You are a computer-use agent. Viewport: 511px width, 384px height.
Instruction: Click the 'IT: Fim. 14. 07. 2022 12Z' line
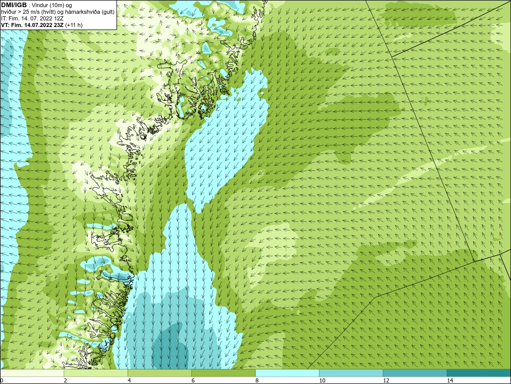click(32, 18)
